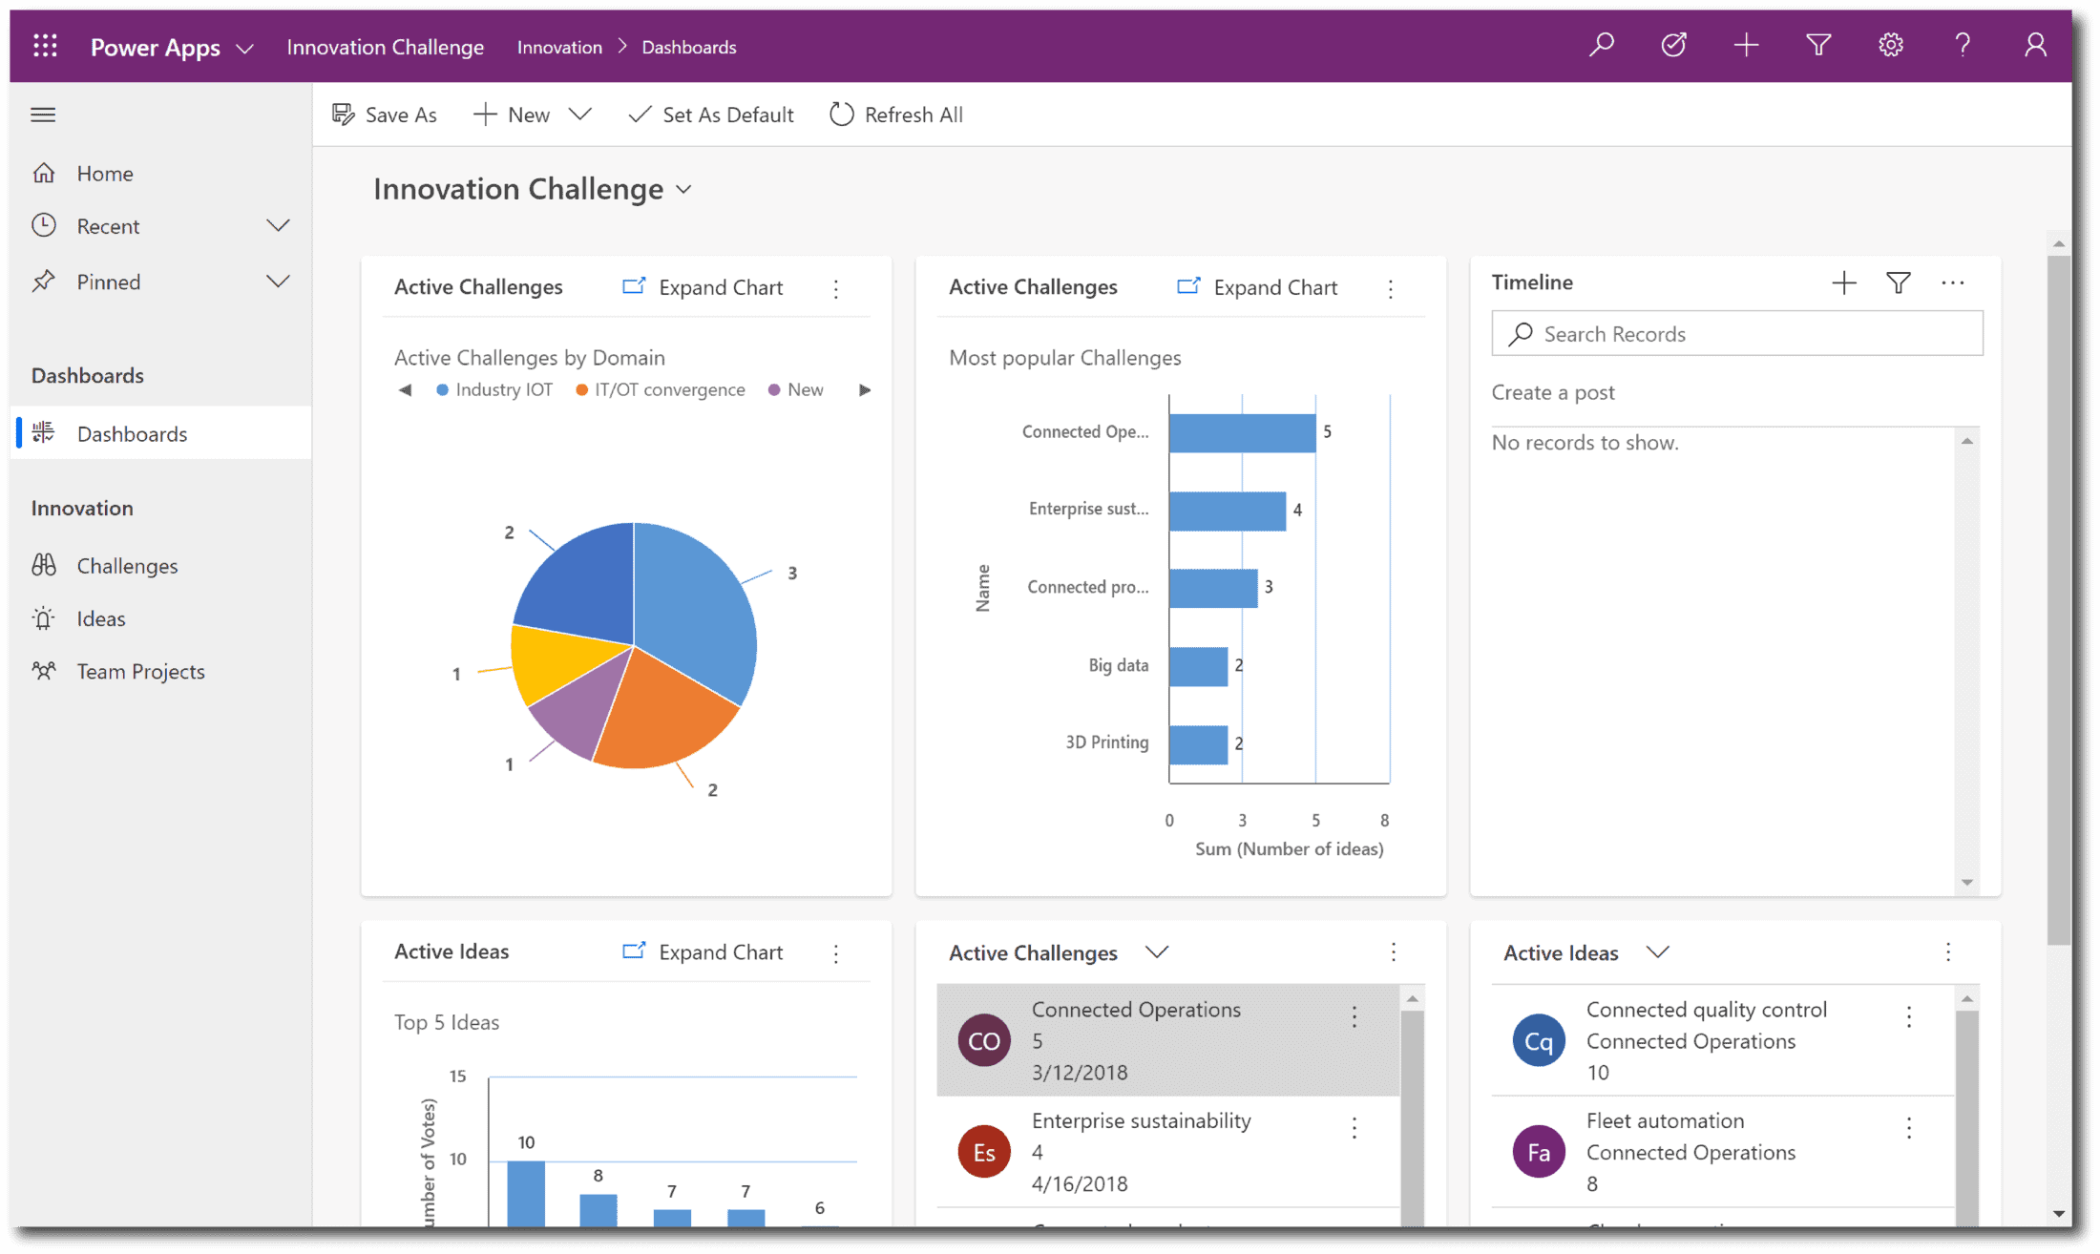Image resolution: width=2100 pixels, height=1254 pixels.
Task: Collapse the sidebar hamburger menu
Action: point(43,115)
